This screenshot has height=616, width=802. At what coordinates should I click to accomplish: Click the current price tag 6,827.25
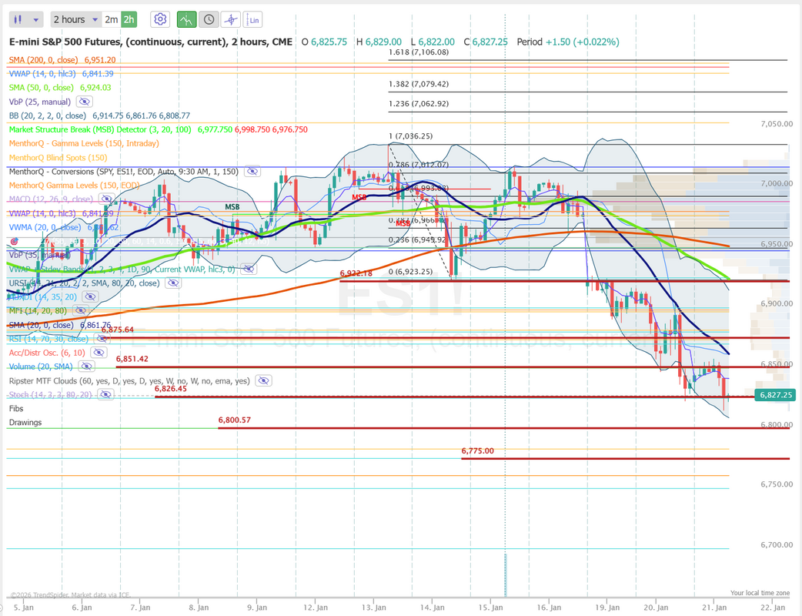776,395
